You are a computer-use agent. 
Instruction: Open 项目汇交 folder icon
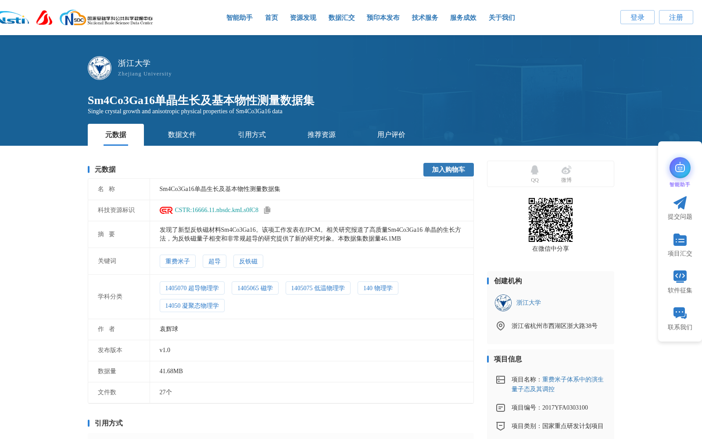tap(680, 240)
